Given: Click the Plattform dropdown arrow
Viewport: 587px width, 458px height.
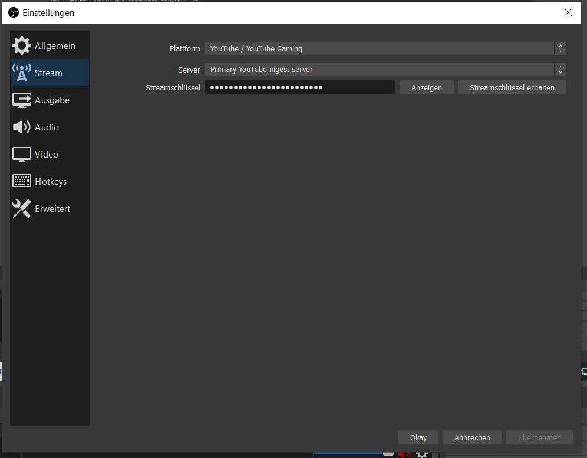Looking at the screenshot, I should coord(560,49).
